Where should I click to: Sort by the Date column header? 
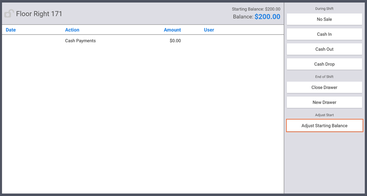point(11,30)
